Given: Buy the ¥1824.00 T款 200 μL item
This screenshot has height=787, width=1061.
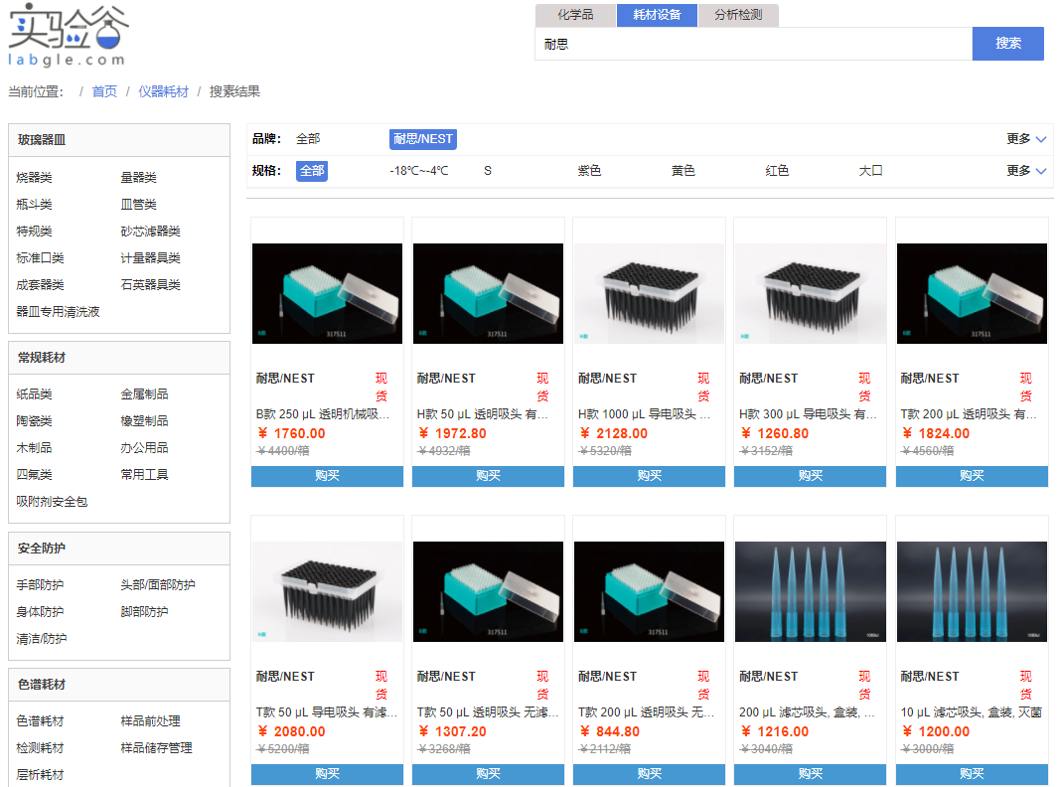Looking at the screenshot, I should pos(973,476).
